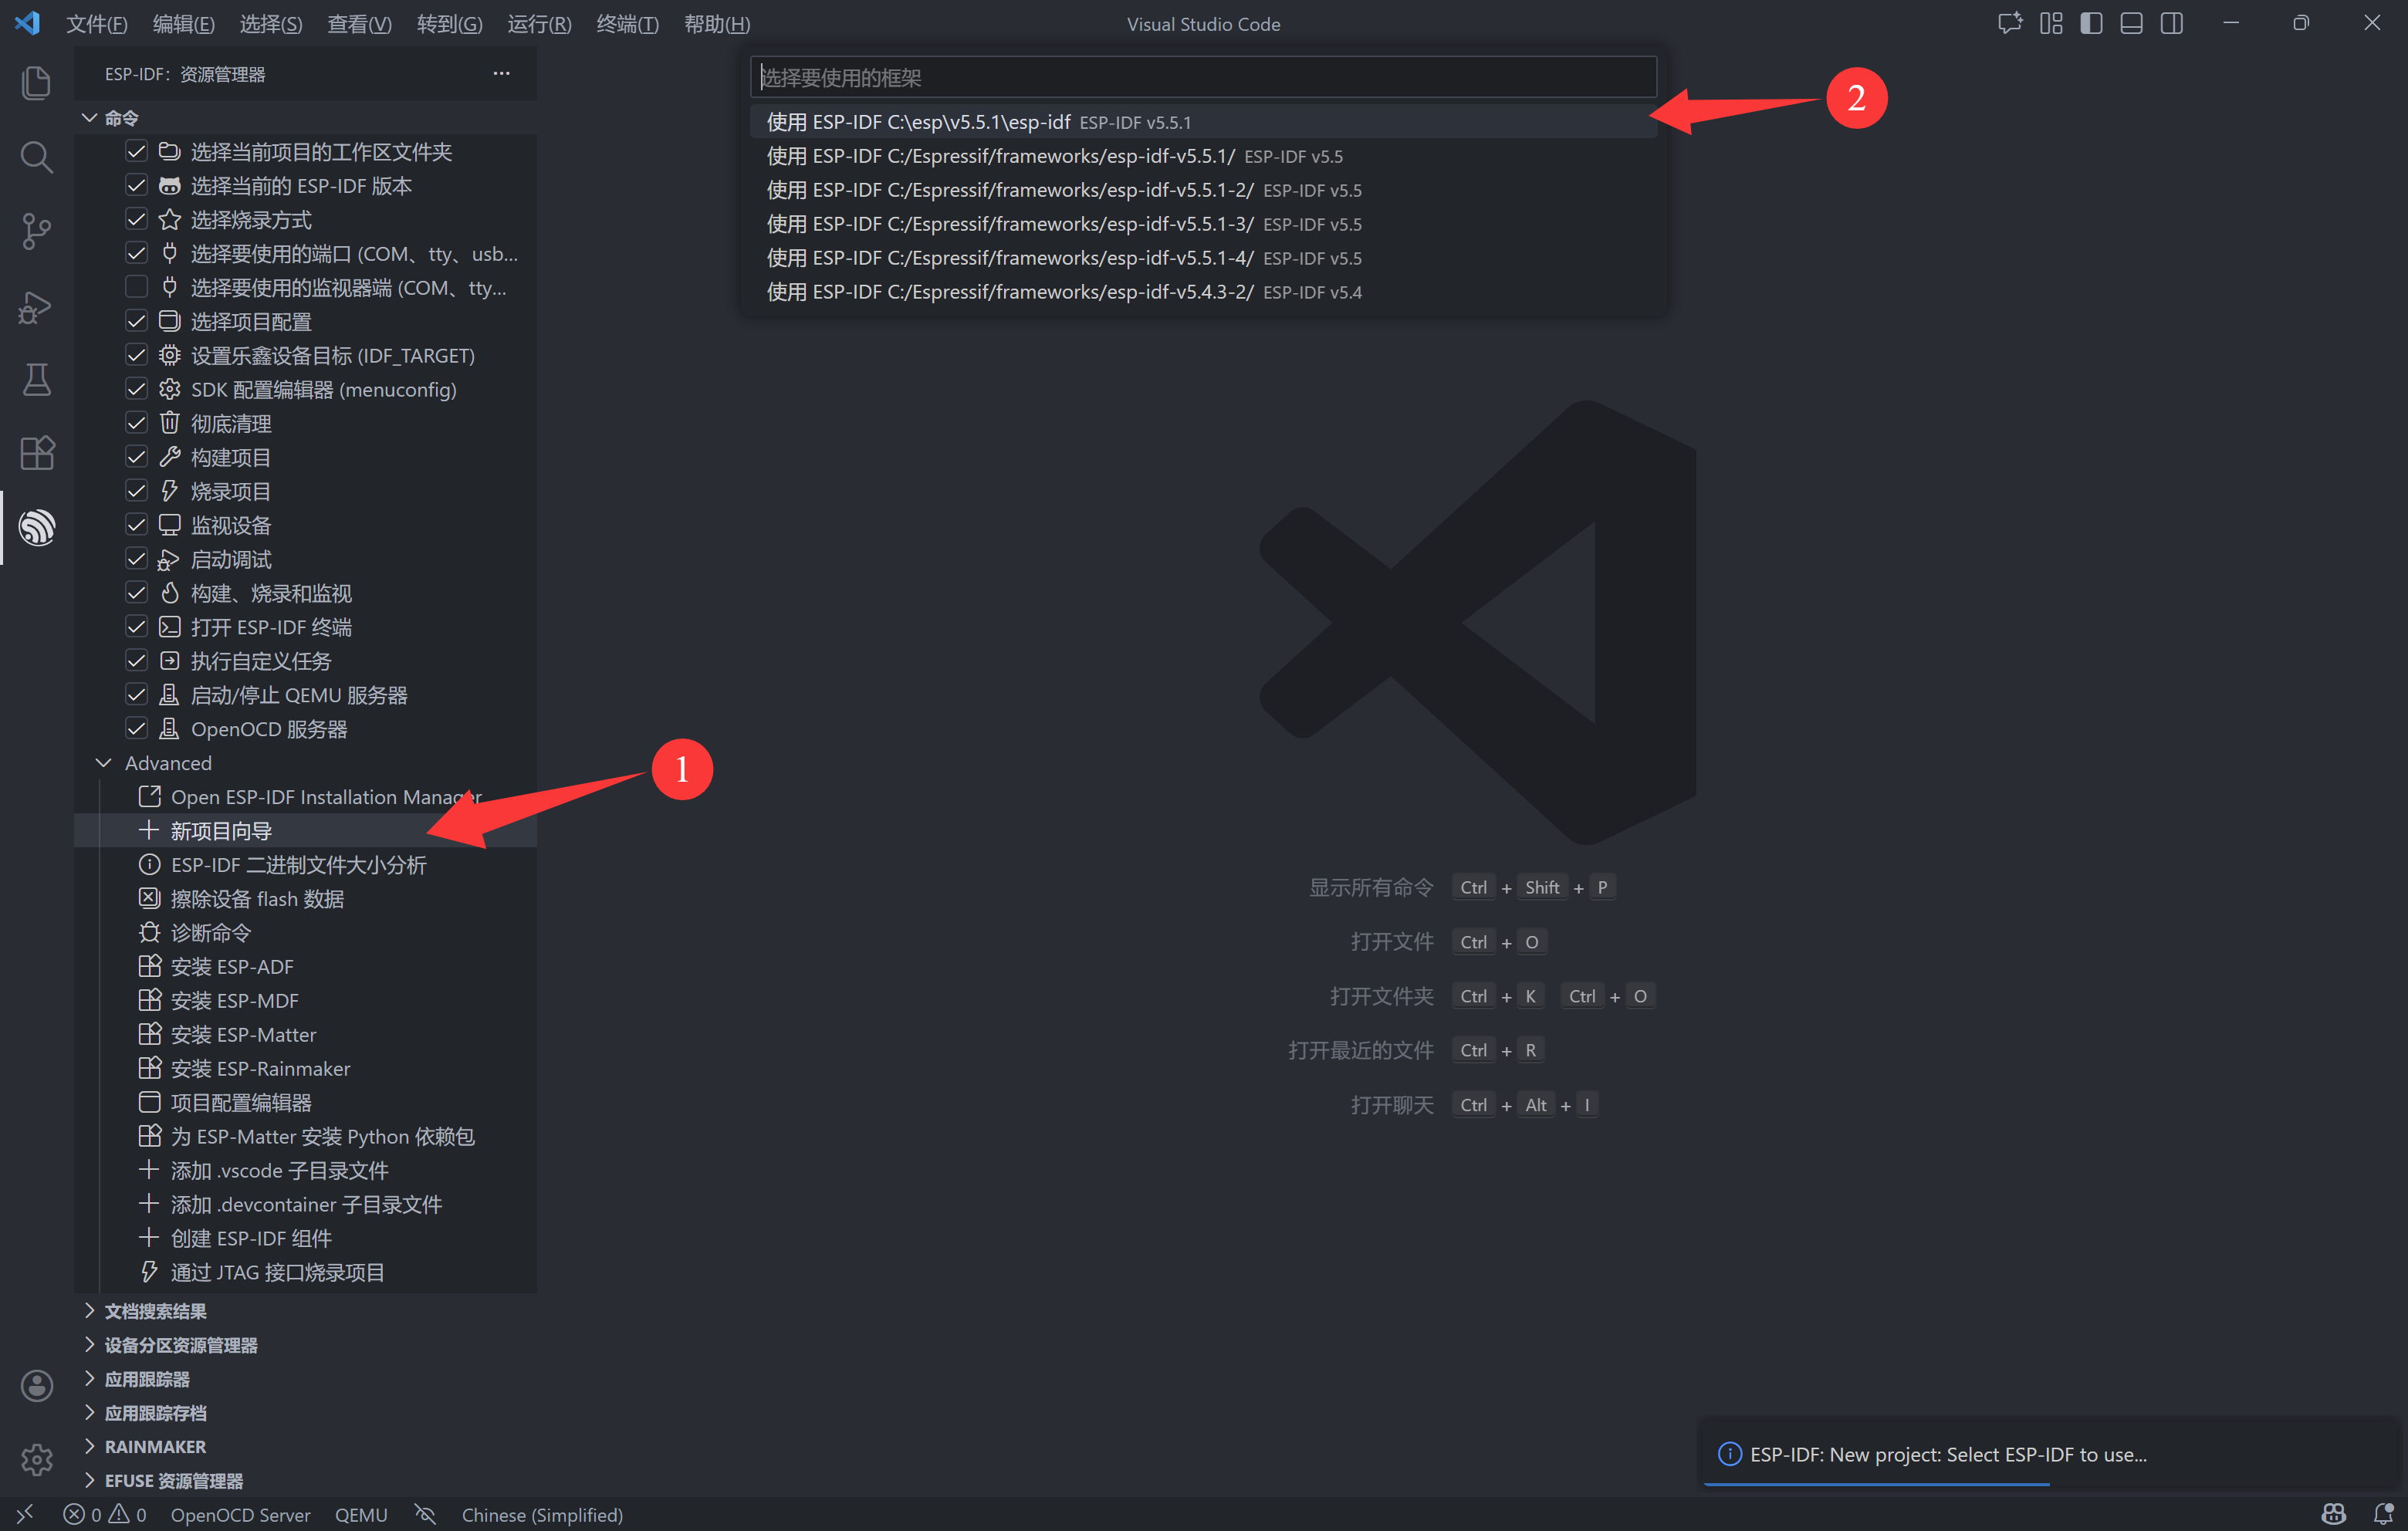Toggle primary side bar layout icon
This screenshot has width=2408, height=1531.
[2091, 23]
